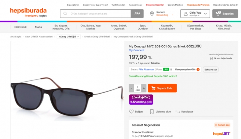Decrease quantity with the minus button
Viewport: 241px width, 139px height.
131,88
